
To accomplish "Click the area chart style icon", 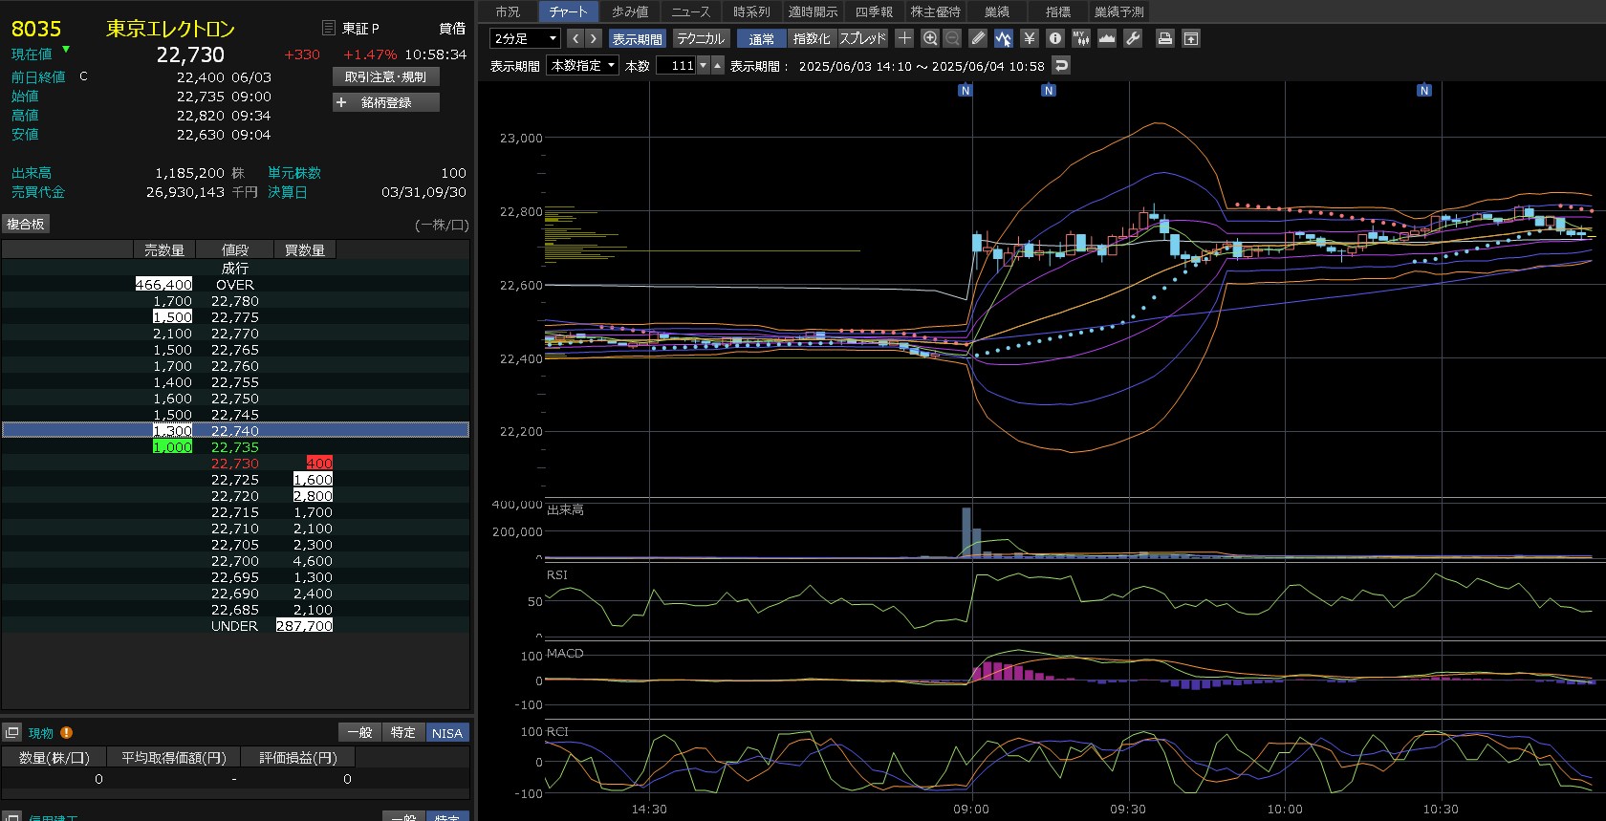I will [x=1107, y=38].
